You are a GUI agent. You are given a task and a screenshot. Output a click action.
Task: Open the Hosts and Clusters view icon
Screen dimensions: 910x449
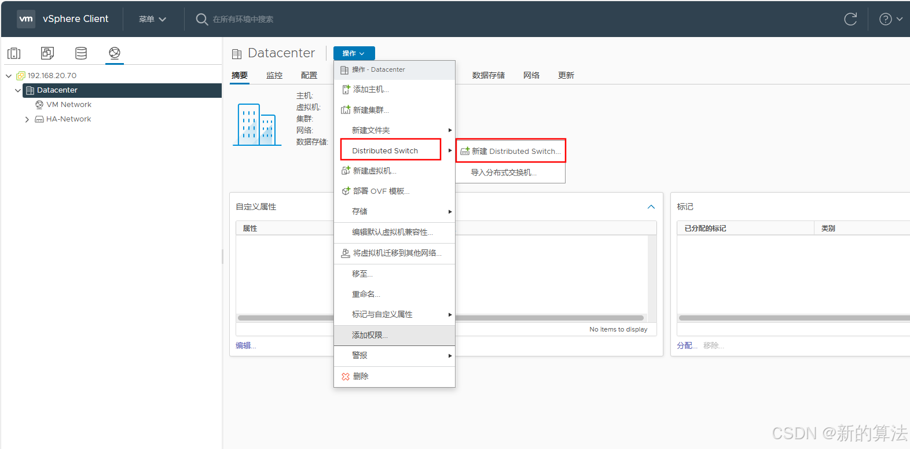point(14,53)
